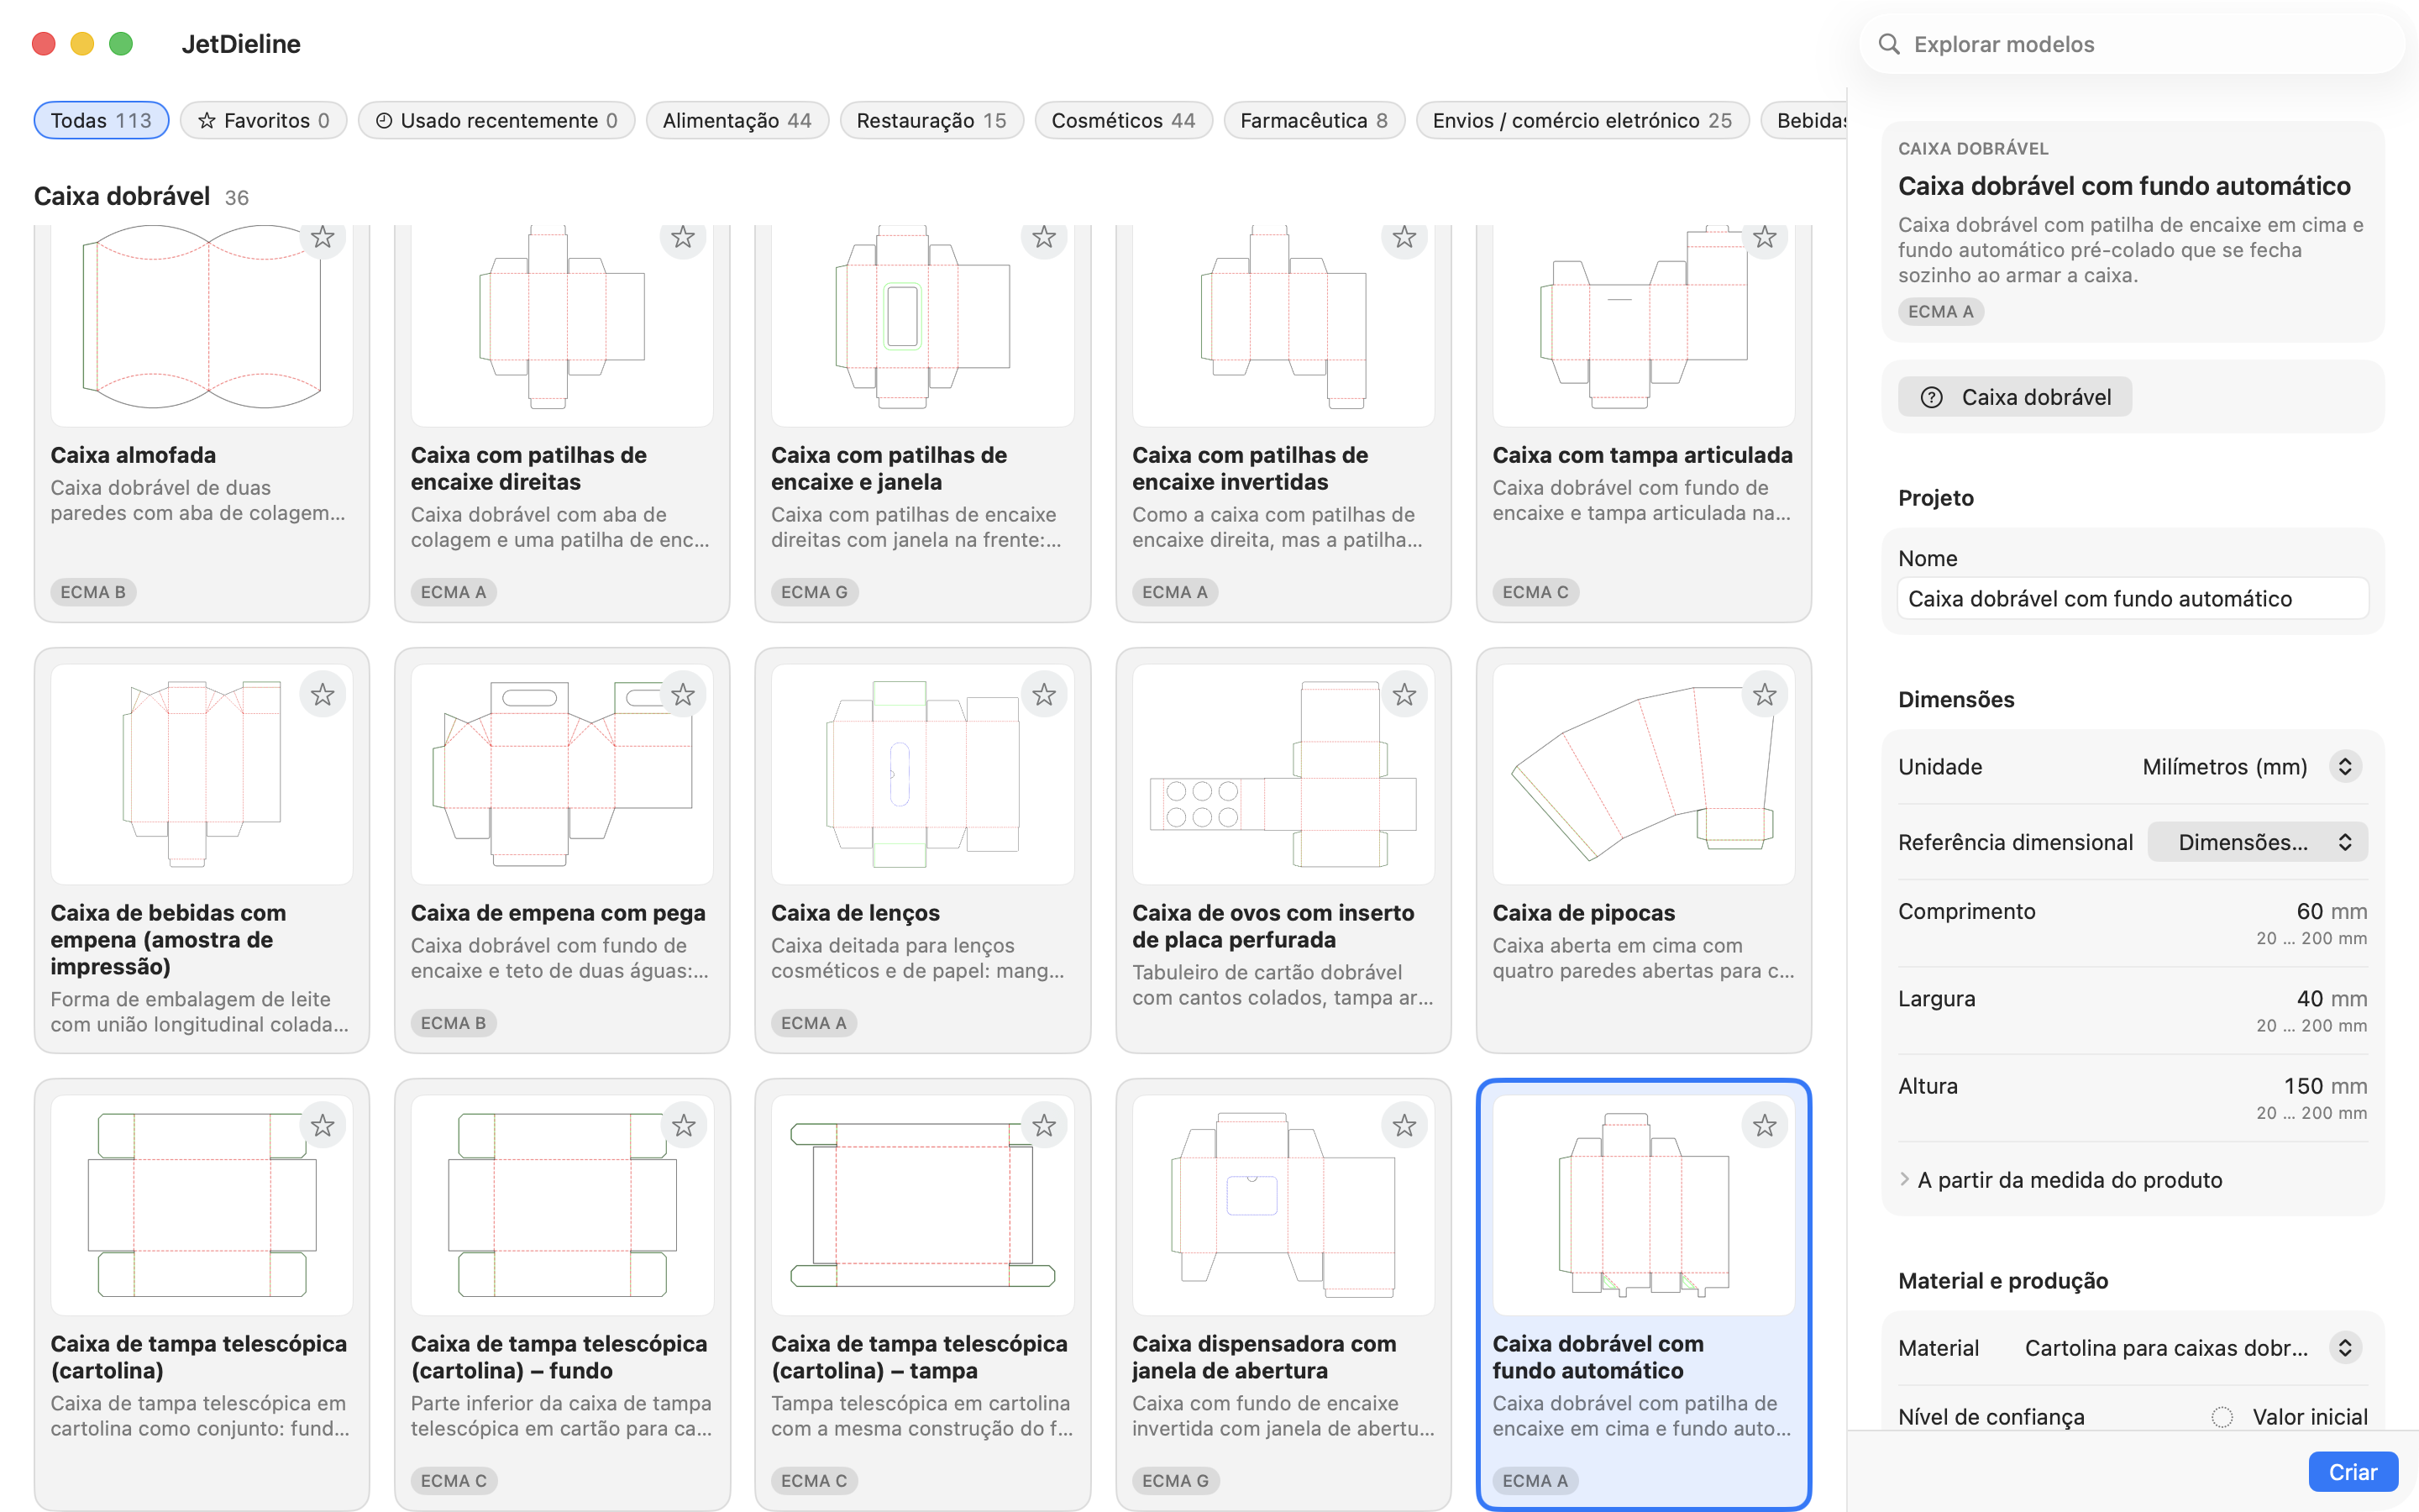The height and width of the screenshot is (1512, 2419).
Task: Star Caixa de tampa telescópica (cartolina) set
Action: click(x=322, y=1125)
